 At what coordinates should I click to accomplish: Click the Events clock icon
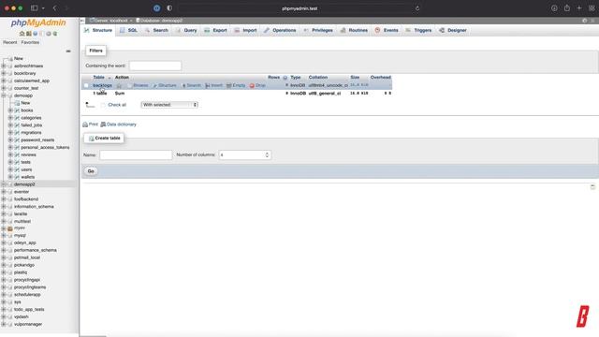point(377,30)
